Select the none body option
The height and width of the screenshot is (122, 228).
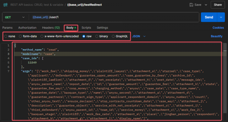click(10, 36)
